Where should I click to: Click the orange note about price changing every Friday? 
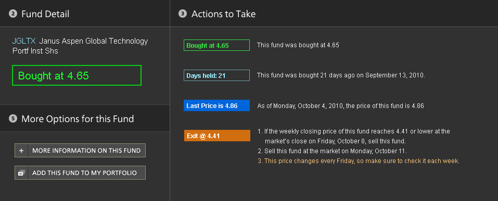359,161
